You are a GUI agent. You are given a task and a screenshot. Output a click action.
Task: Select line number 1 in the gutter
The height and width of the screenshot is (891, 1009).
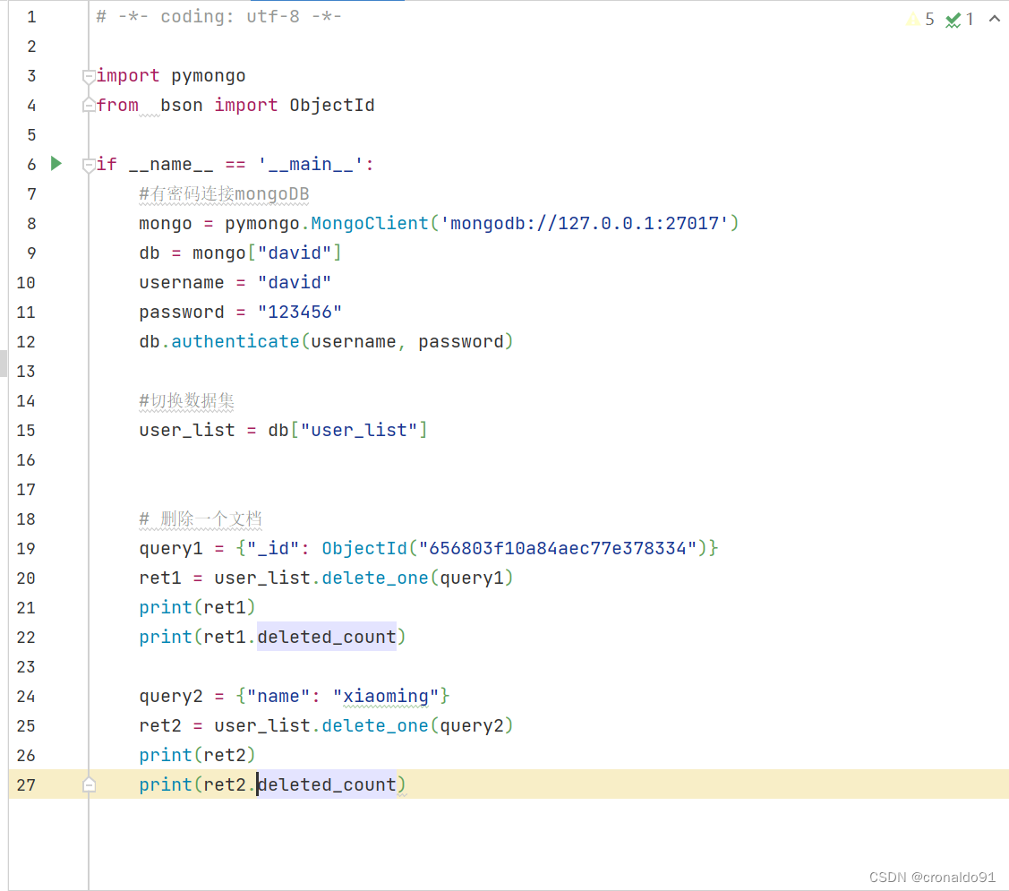(31, 17)
